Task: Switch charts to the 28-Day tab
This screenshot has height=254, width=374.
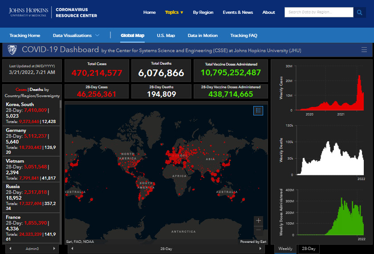Action: [x=308, y=249]
